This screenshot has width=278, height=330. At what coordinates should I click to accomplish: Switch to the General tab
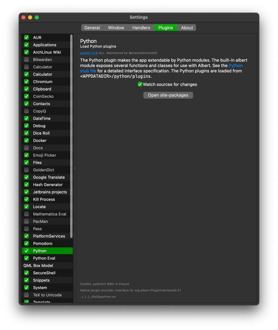coord(92,28)
